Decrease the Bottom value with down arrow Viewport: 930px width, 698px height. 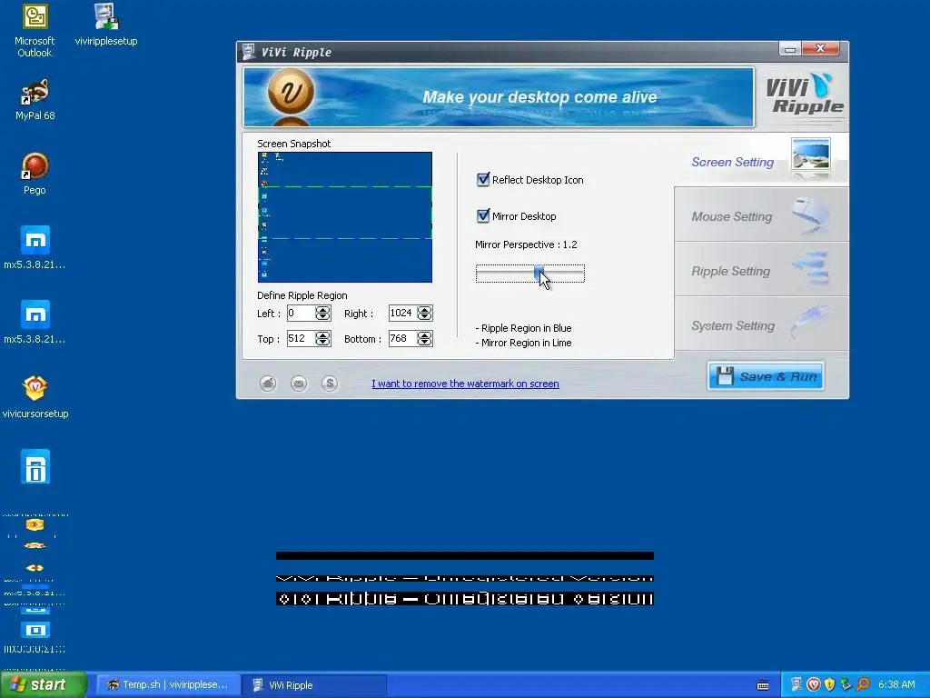(425, 343)
